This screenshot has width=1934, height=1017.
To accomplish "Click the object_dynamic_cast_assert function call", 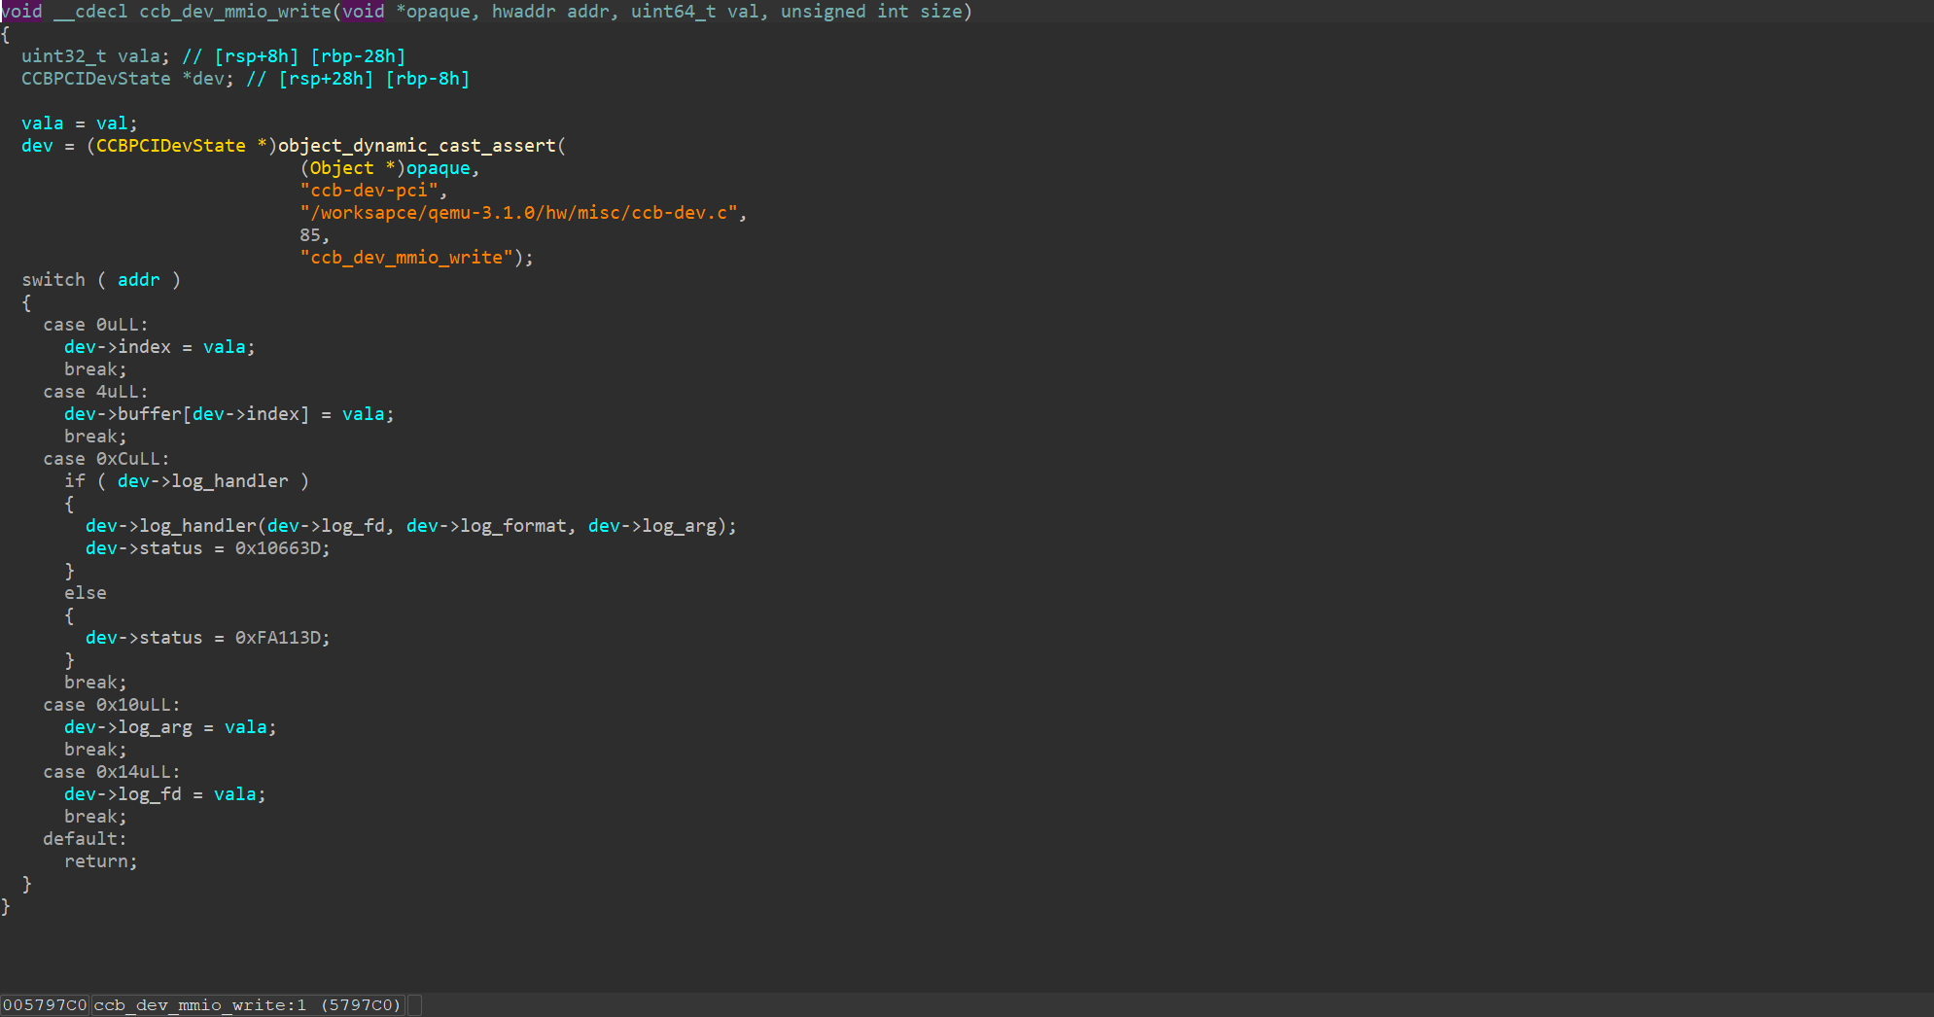I will point(416,146).
